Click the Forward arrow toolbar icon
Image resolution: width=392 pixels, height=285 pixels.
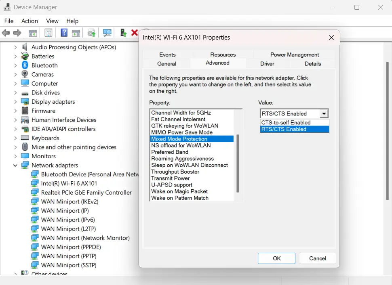pyautogui.click(x=17, y=33)
